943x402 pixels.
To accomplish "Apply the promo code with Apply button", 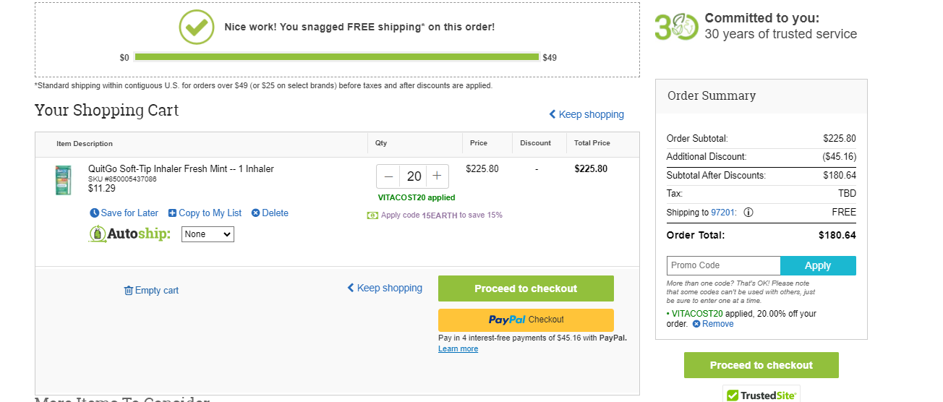I will pos(818,265).
